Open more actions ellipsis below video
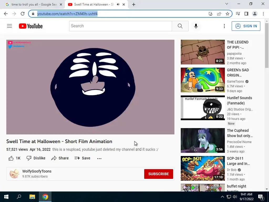The height and width of the screenshot is (202, 269). (99, 158)
